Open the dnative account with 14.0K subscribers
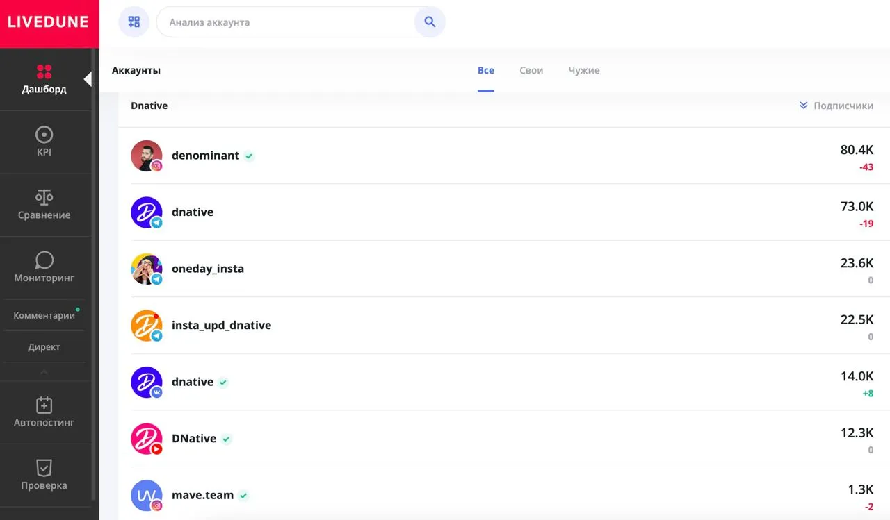 coord(193,382)
